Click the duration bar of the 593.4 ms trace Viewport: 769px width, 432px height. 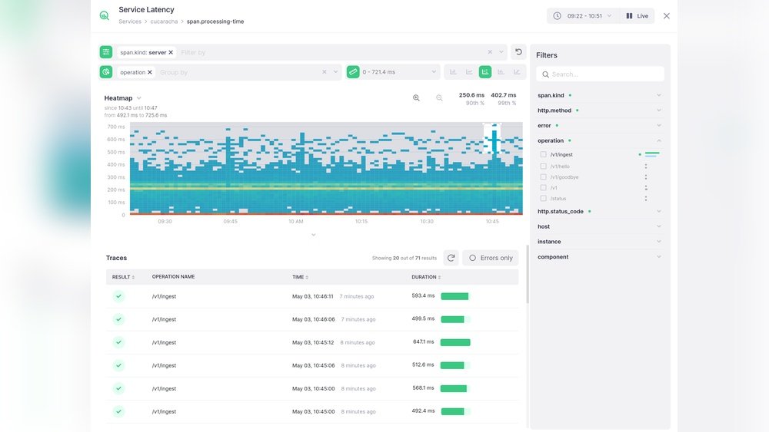pos(454,296)
